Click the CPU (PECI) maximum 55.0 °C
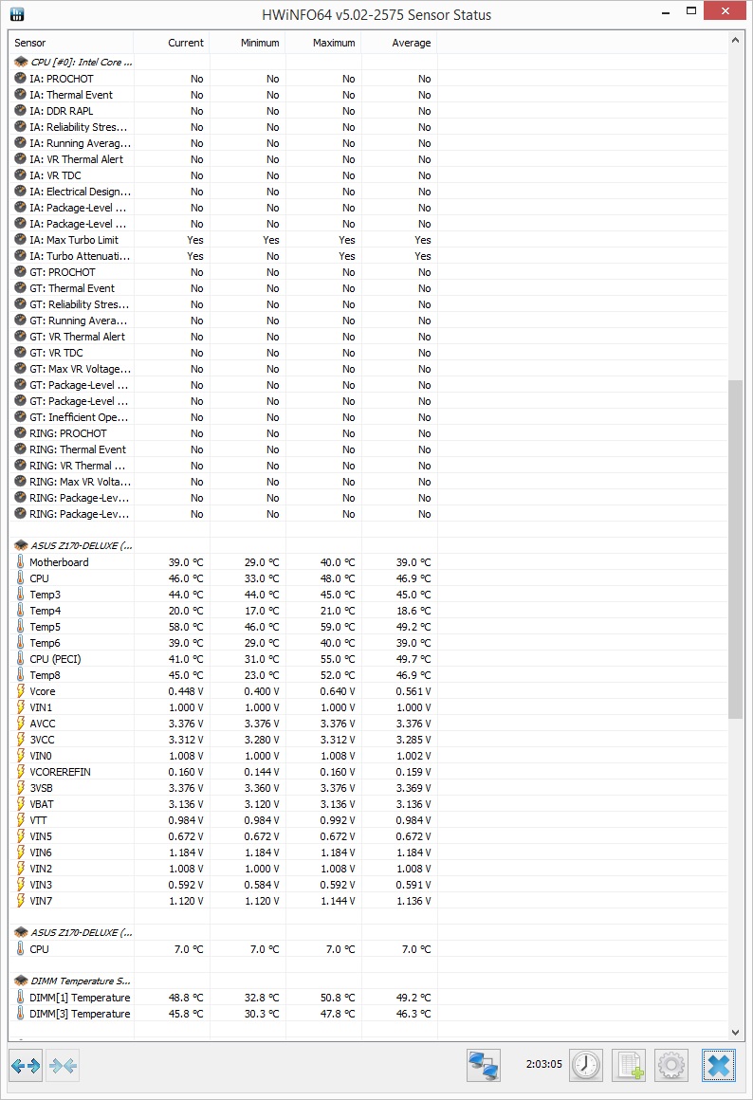 tap(338, 659)
